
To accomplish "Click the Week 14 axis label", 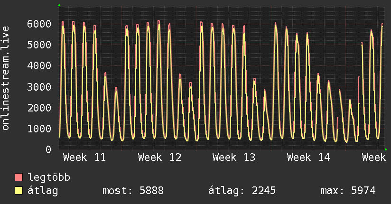I will (308, 158).
